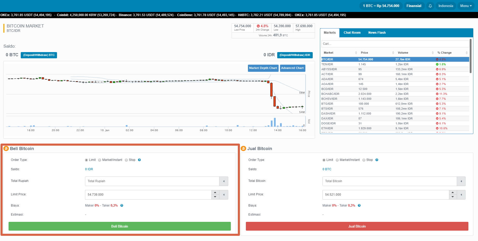Focus the Total Rupiah input field
This screenshot has height=241, width=478.
click(152, 181)
